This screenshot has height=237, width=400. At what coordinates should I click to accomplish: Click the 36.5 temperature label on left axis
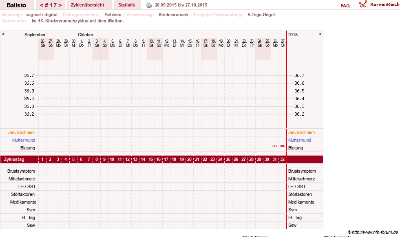click(x=29, y=91)
